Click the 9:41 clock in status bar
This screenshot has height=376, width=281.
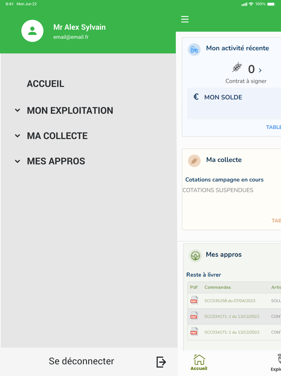click(x=9, y=4)
